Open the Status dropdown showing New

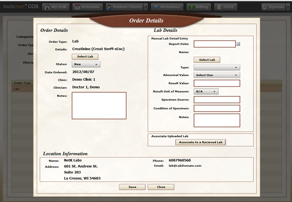click(86, 64)
